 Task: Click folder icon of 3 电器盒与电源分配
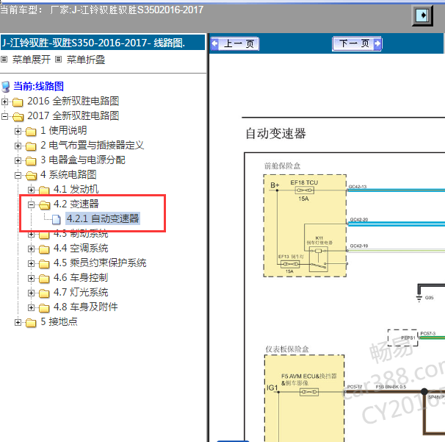point(31,161)
